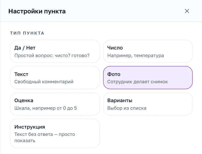Choose the Число item type card
This screenshot has width=202, height=154.
[148, 51]
